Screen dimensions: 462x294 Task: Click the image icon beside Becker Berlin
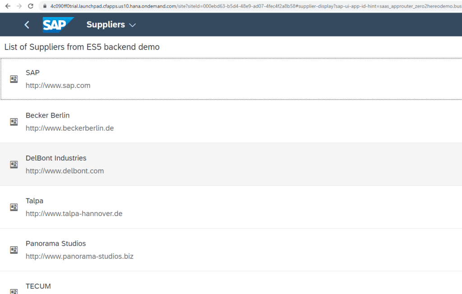click(14, 122)
